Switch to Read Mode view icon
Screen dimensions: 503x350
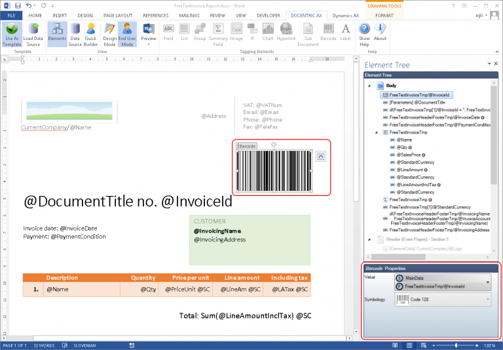pyautogui.click(x=395, y=345)
